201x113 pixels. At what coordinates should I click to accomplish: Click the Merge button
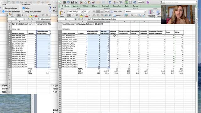tap(117, 15)
